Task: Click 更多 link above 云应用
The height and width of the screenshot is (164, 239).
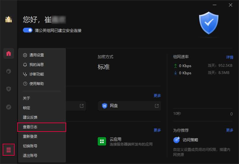Action: pyautogui.click(x=157, y=130)
